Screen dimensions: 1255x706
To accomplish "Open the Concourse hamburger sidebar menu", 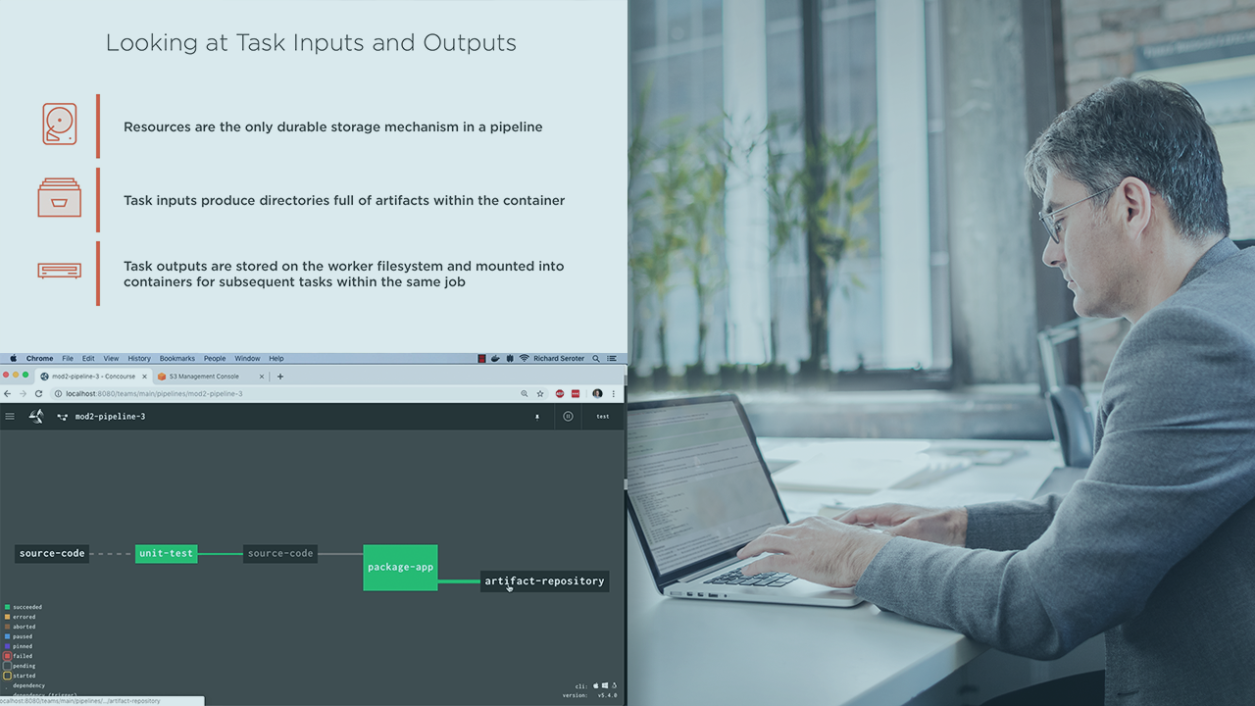I will tap(10, 417).
